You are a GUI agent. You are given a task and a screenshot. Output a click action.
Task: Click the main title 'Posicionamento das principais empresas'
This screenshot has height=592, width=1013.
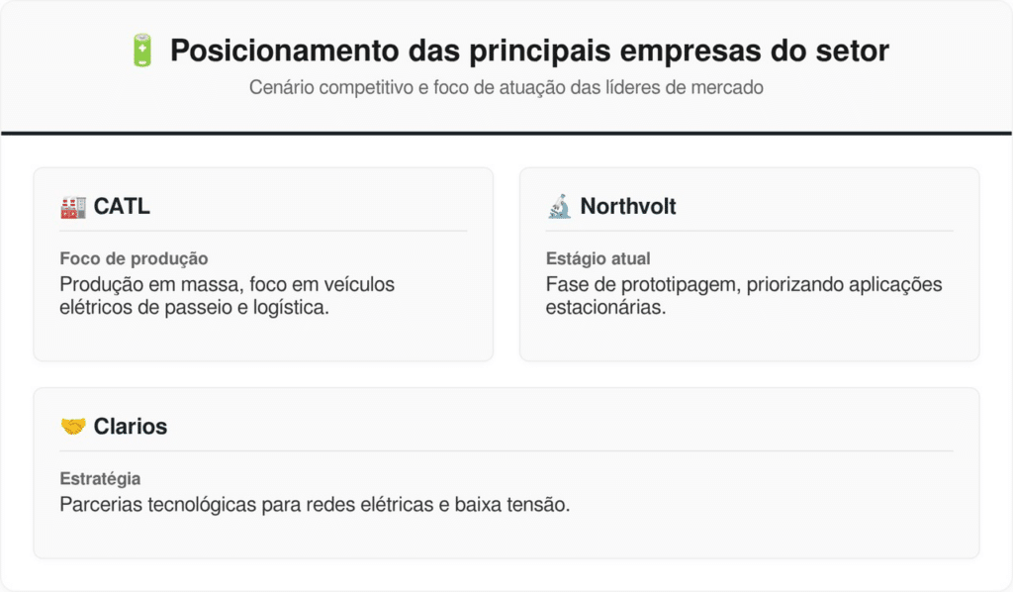coord(529,50)
